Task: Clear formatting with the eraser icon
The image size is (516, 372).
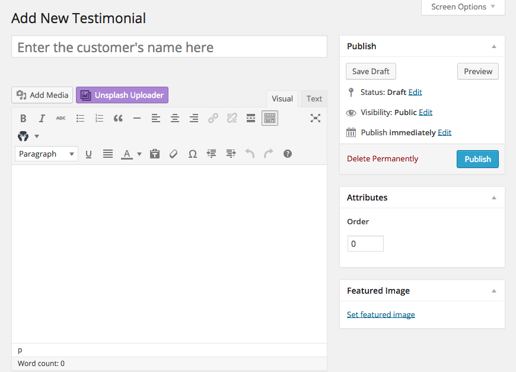Action: click(x=173, y=154)
